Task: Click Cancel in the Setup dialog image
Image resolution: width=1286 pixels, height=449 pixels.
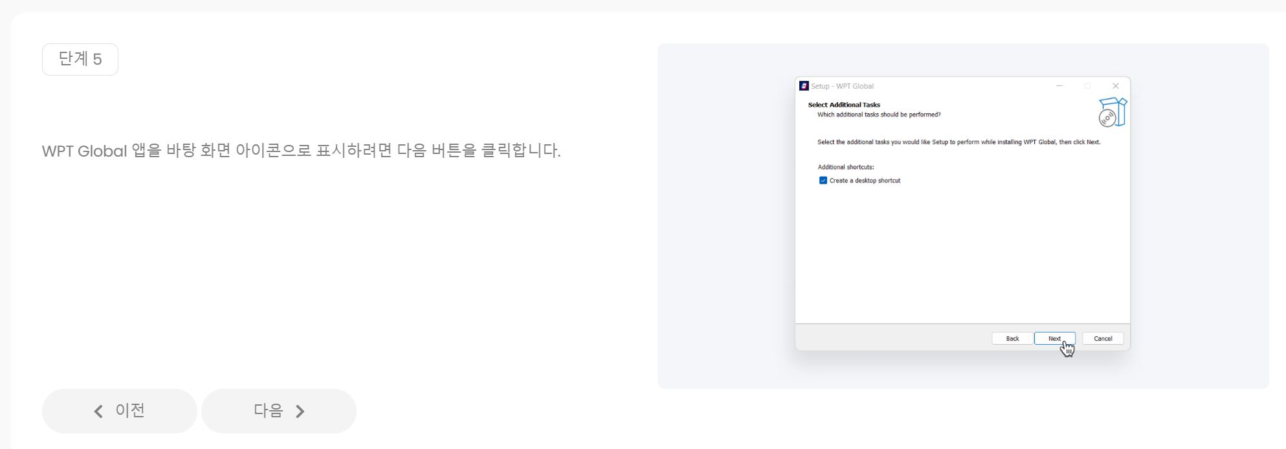Action: pos(1103,338)
